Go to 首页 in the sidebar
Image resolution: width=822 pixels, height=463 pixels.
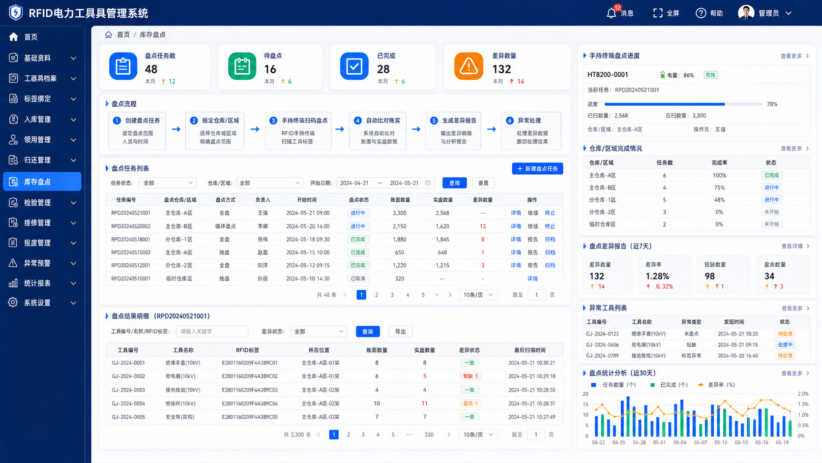coord(42,37)
